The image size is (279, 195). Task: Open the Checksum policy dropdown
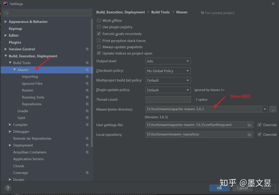click(x=168, y=71)
